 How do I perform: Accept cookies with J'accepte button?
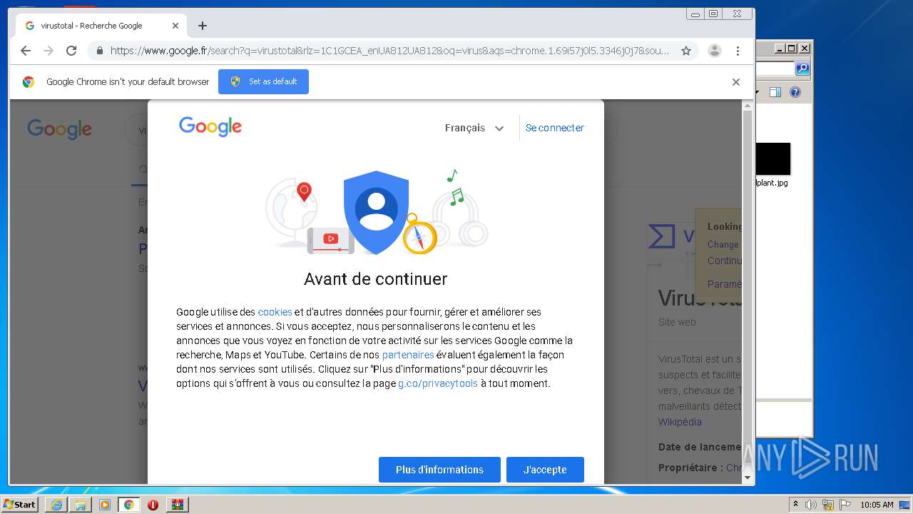pos(545,470)
